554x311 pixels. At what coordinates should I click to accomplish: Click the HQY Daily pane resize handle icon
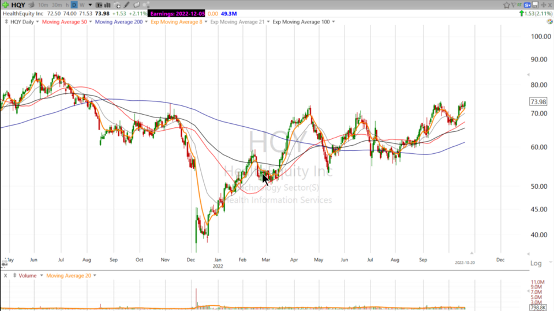[6, 22]
